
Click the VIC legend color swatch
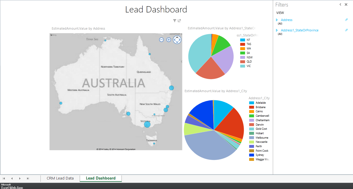[x=242, y=66]
